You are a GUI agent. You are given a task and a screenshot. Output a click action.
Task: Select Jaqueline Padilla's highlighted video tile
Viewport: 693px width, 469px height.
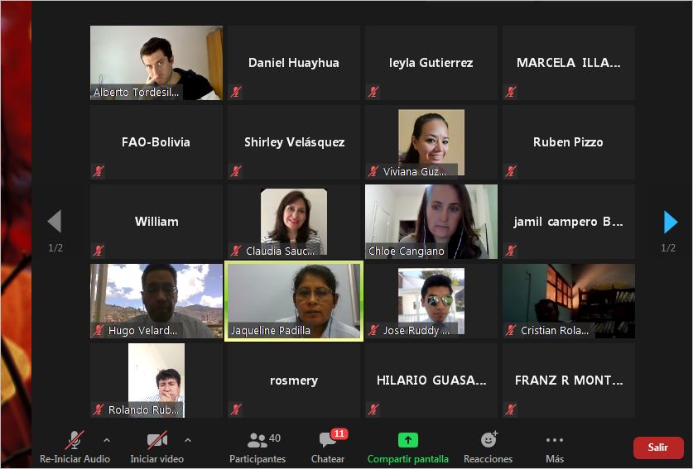(294, 301)
